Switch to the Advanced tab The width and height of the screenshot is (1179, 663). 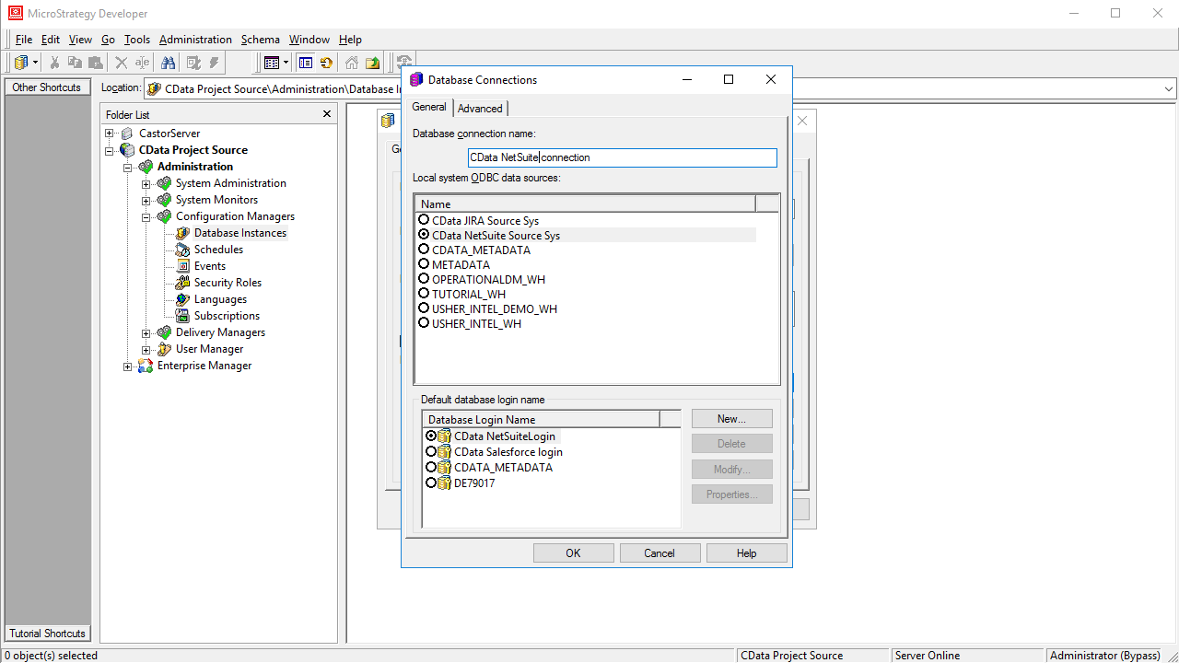[x=480, y=108]
